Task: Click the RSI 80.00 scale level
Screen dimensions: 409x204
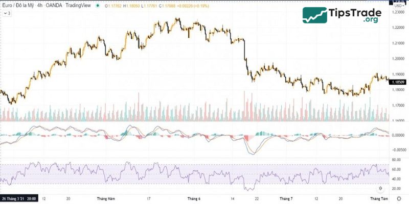Action: click(x=397, y=160)
